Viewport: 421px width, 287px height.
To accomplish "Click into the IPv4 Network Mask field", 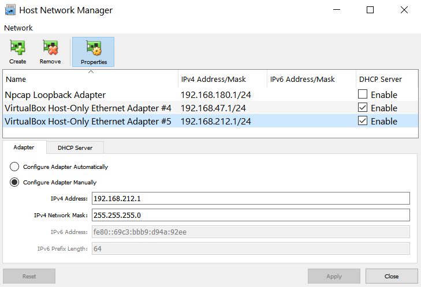I will 251,215.
